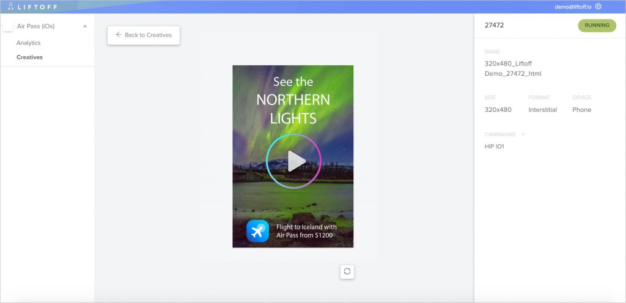
Task: Click the device value Phone
Action: 582,109
